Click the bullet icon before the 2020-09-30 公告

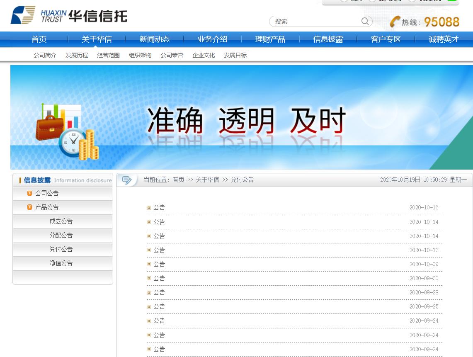(x=148, y=278)
